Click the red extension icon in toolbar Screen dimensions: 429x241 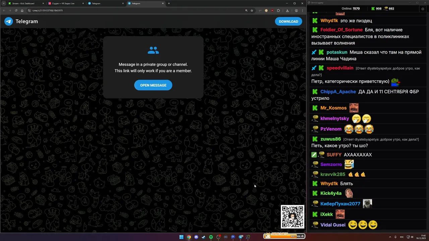272,10
